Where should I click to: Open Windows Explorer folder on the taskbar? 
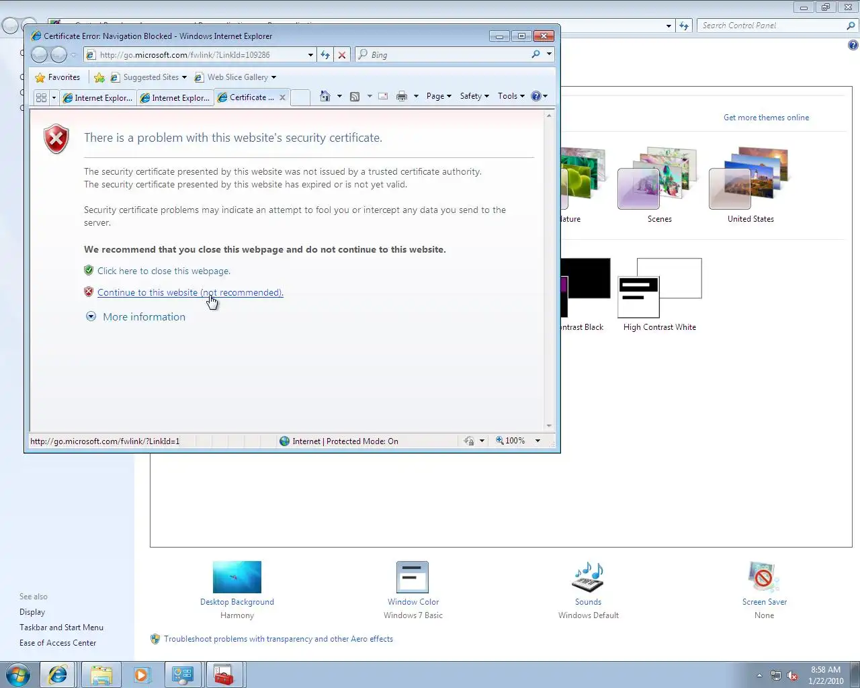[101, 675]
